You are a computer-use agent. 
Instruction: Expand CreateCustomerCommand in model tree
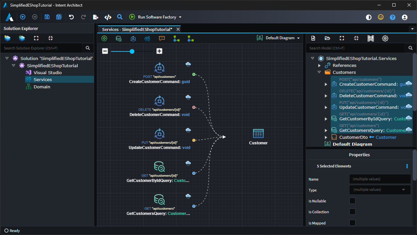326,84
